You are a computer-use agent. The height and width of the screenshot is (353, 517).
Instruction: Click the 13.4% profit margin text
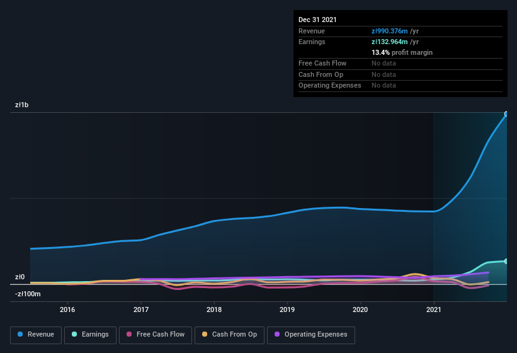pyautogui.click(x=402, y=52)
